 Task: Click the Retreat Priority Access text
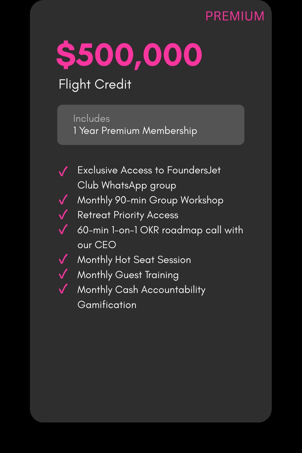tap(128, 215)
